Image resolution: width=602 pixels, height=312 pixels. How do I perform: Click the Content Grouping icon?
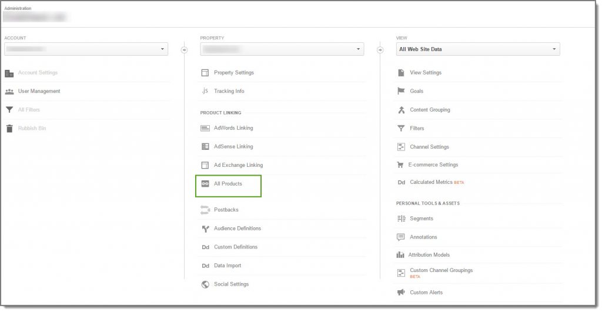(401, 110)
